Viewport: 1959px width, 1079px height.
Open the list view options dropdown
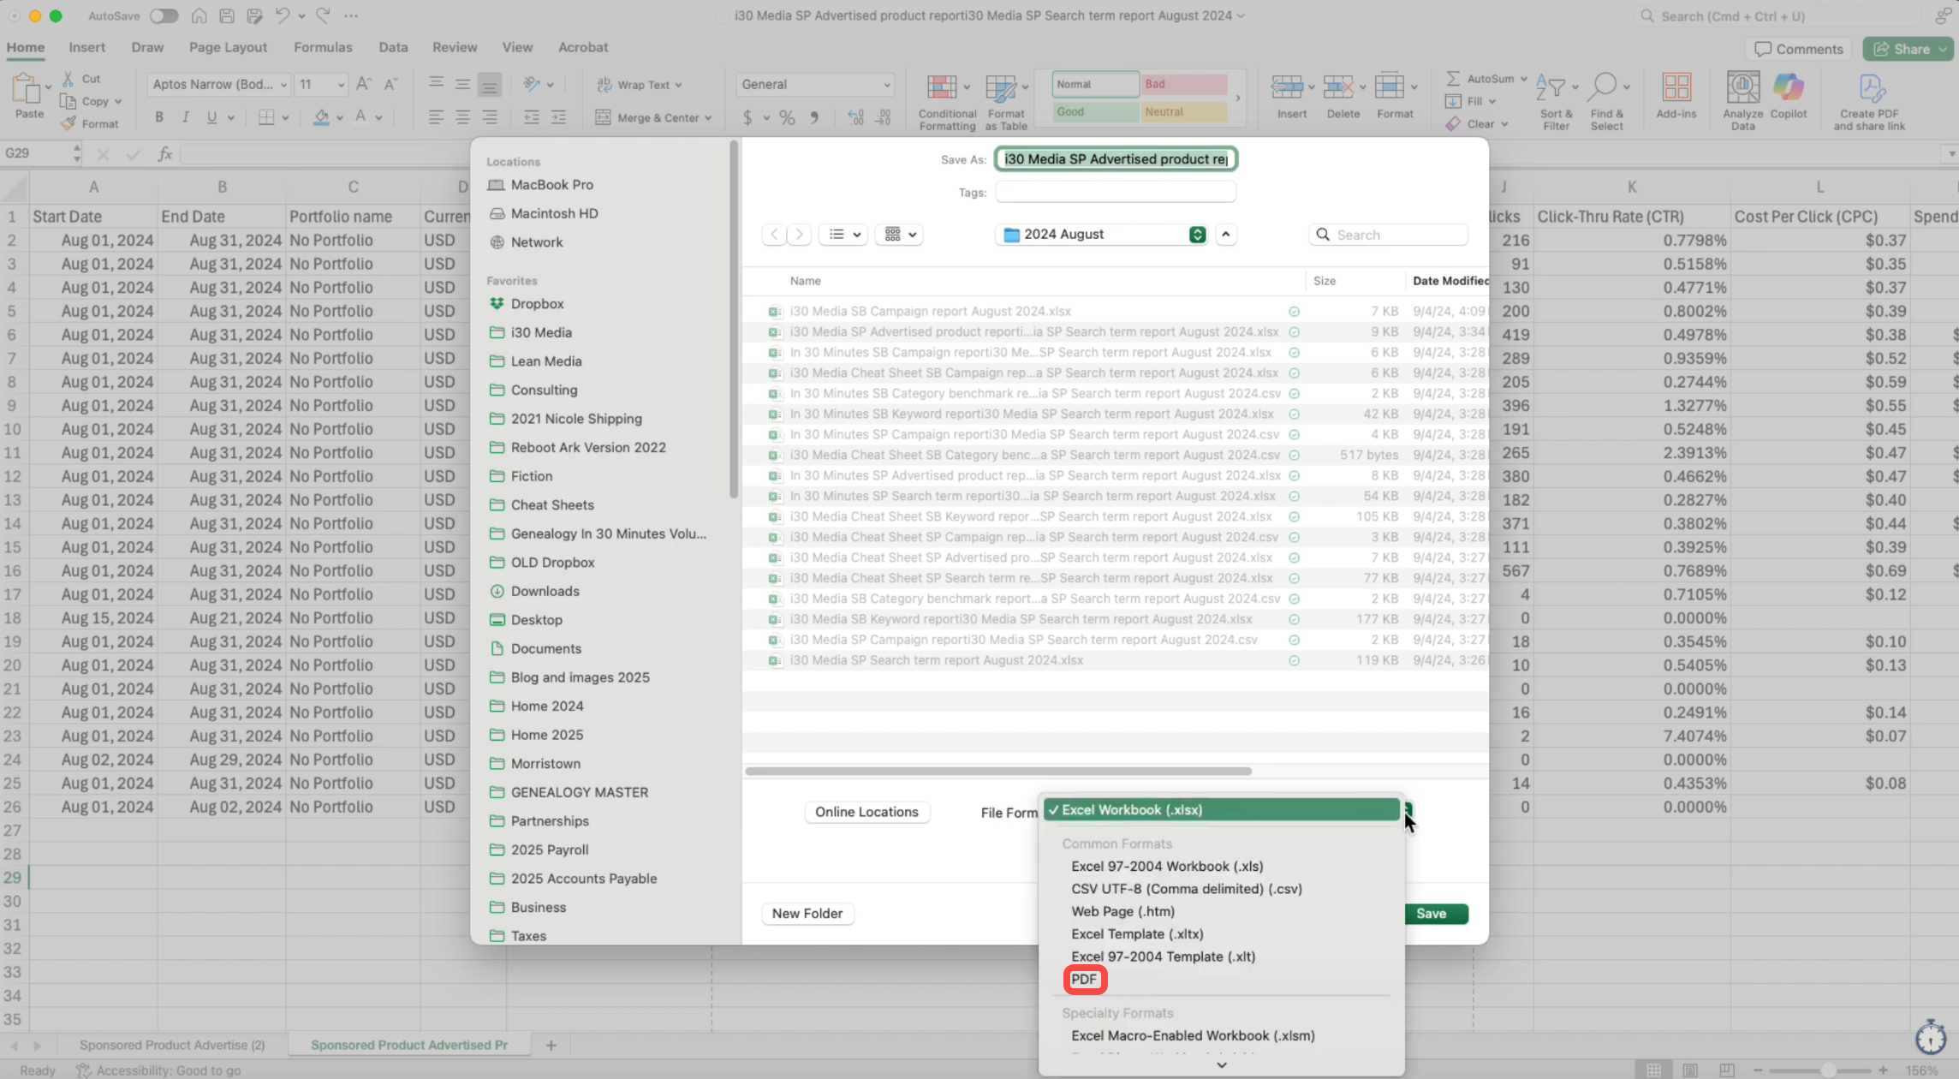click(x=843, y=234)
